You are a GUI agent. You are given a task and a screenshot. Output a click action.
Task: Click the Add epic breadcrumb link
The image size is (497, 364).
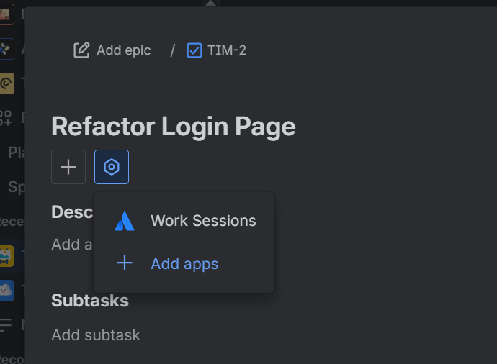click(x=112, y=50)
